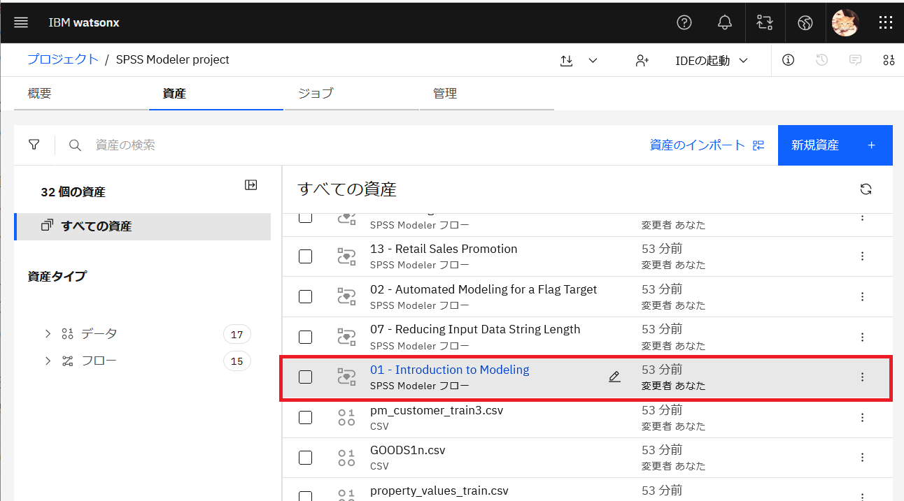
Task: Click the edit pencil on 01 - Introduction to Modeling
Action: click(x=614, y=377)
